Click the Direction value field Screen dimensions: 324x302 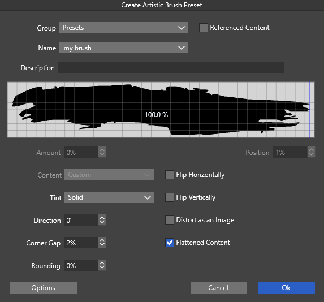click(81, 220)
